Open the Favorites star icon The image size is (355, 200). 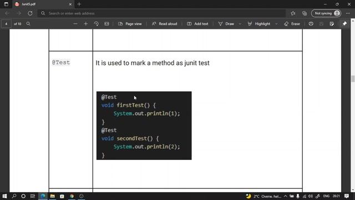(x=293, y=13)
